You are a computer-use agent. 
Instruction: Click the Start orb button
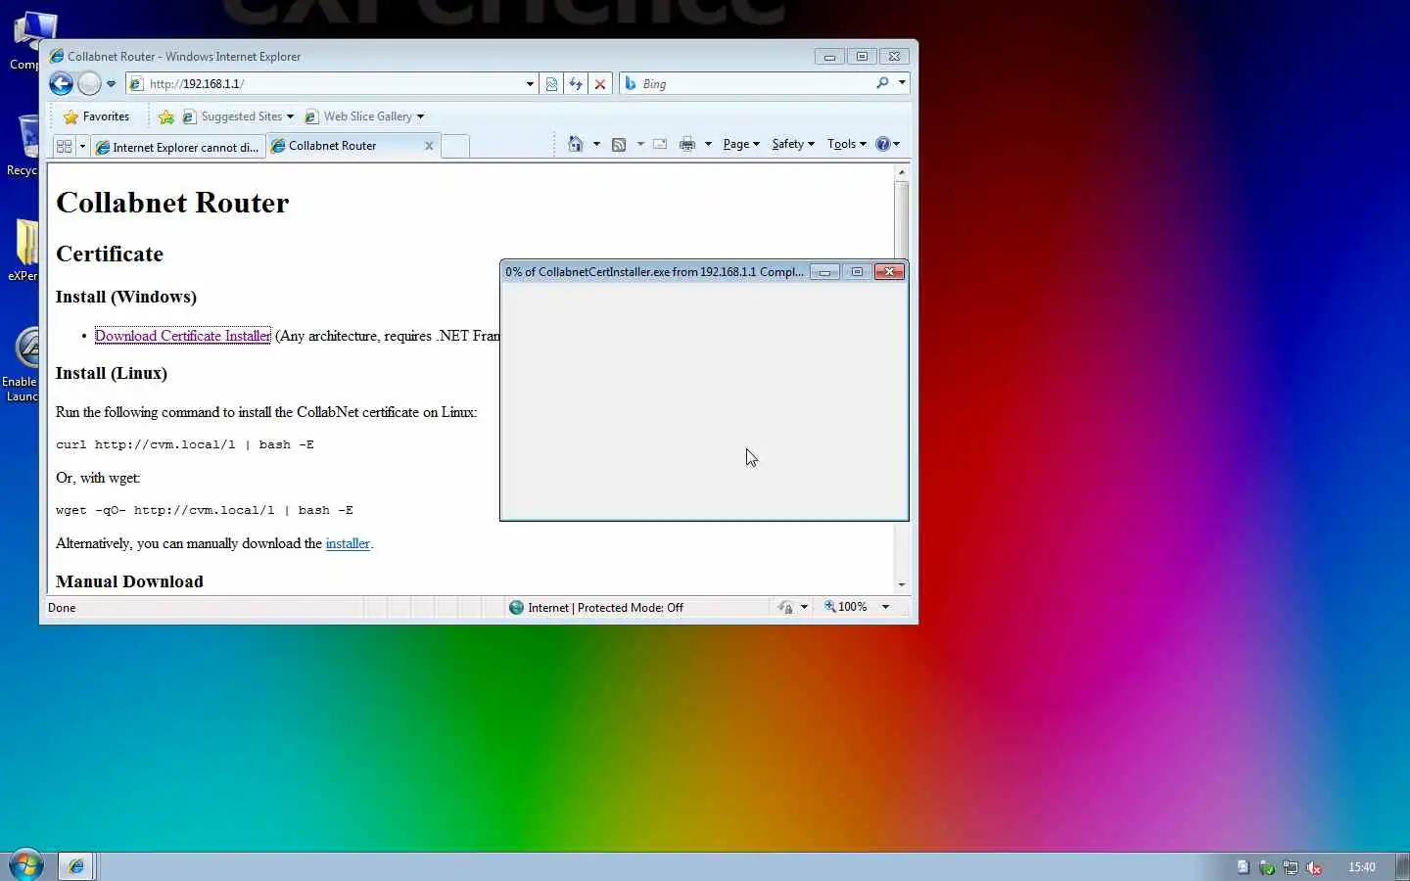pos(26,865)
